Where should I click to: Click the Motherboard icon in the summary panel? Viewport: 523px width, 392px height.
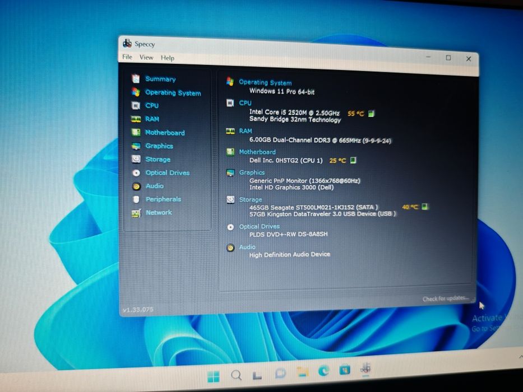pos(230,152)
